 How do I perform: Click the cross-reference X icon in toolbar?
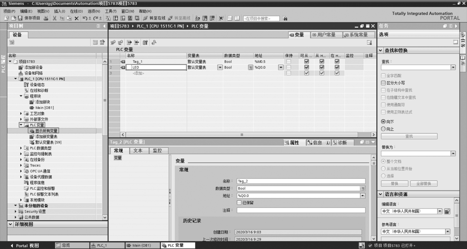(221, 18)
